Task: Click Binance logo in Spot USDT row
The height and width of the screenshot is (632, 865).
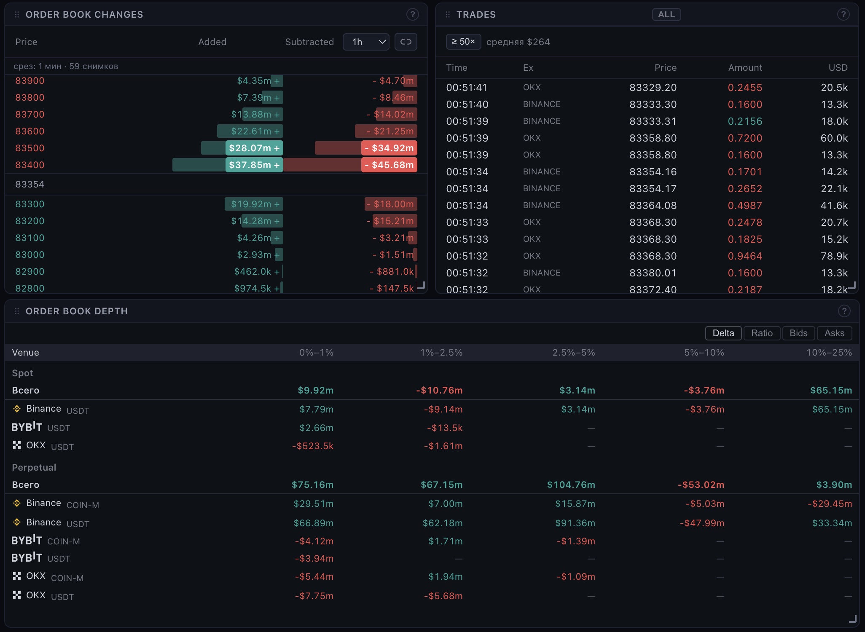Action: pyautogui.click(x=17, y=409)
